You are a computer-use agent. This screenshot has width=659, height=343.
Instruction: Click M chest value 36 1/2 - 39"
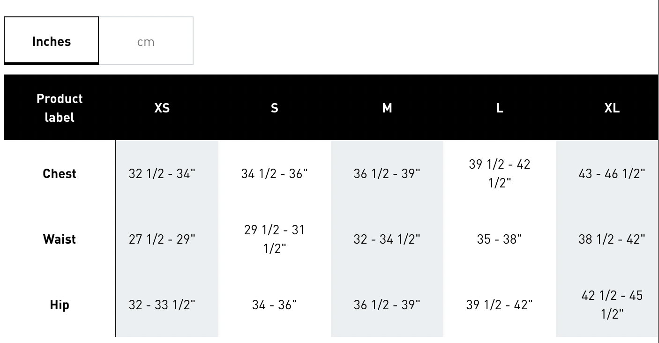(x=387, y=173)
